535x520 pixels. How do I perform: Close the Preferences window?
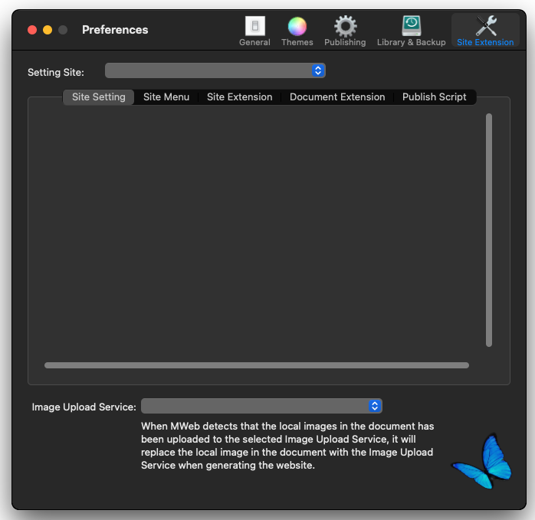(x=32, y=30)
